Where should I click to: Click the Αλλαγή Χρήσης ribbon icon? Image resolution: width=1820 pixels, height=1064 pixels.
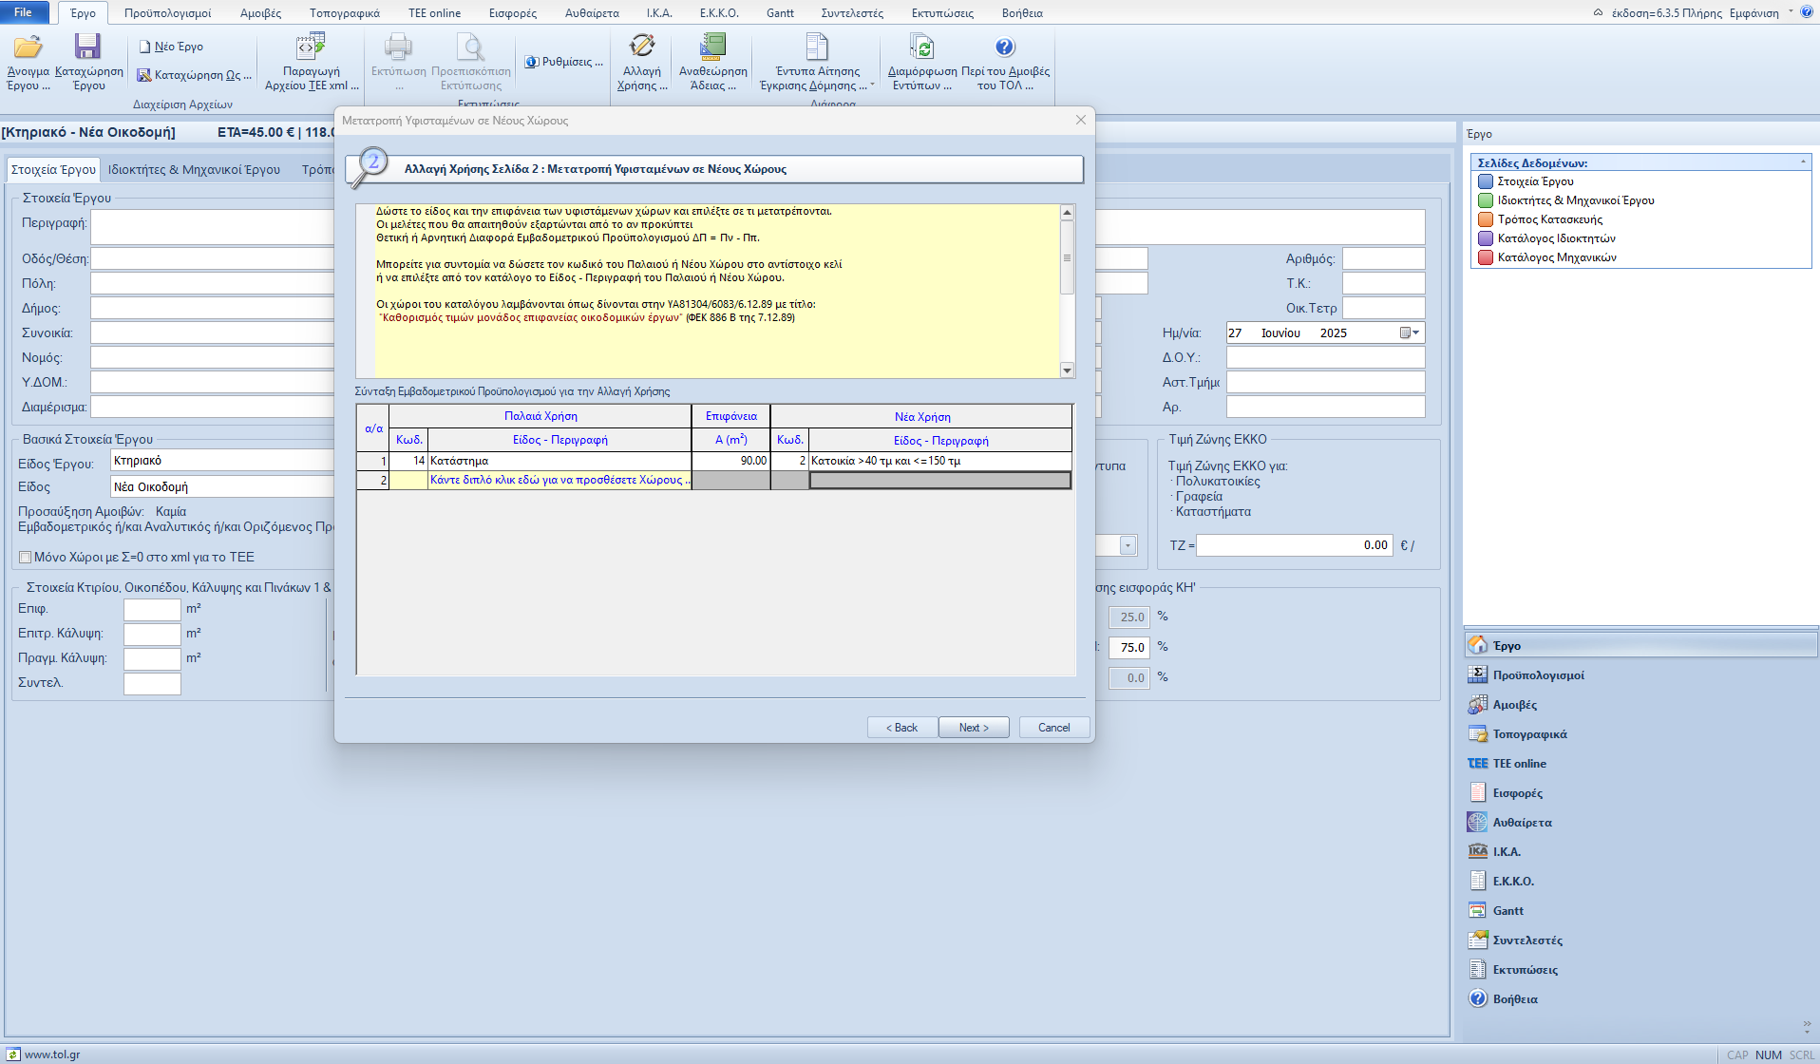[x=642, y=47]
